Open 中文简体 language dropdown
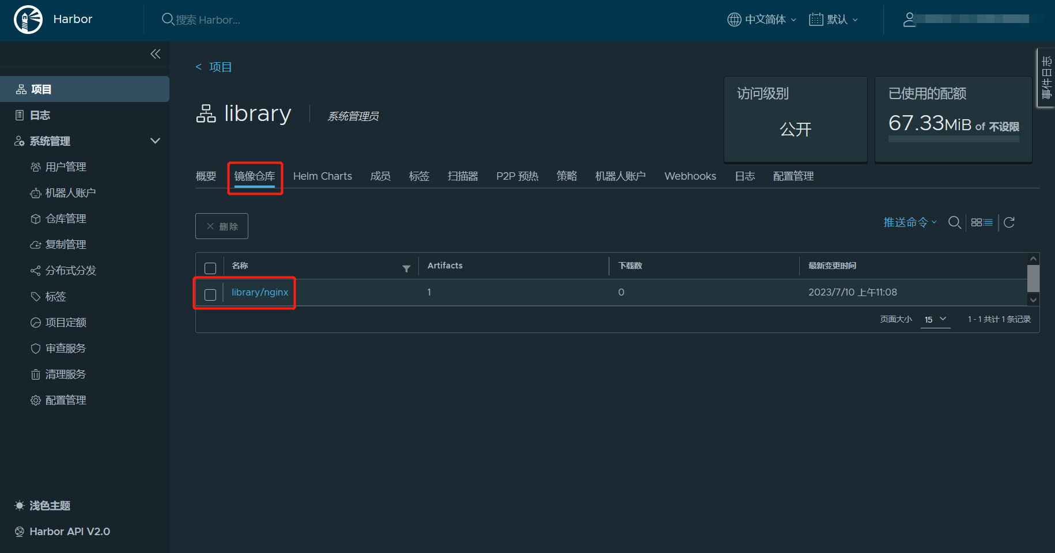Screen dimensions: 1055x553 pos(762,20)
